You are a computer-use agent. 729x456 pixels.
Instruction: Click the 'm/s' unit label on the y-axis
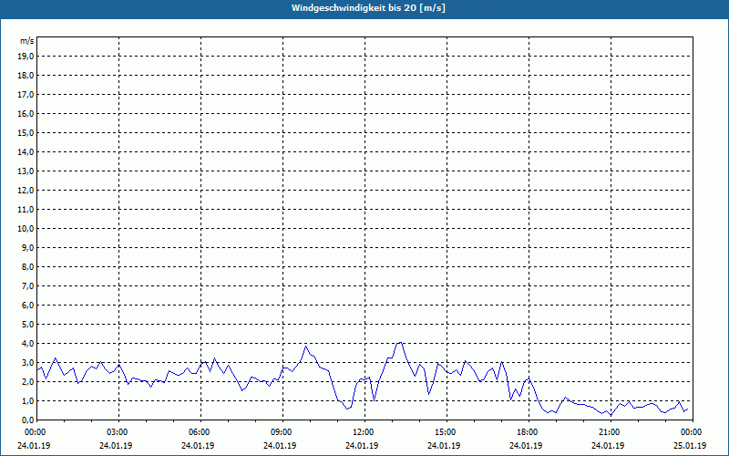(27, 41)
